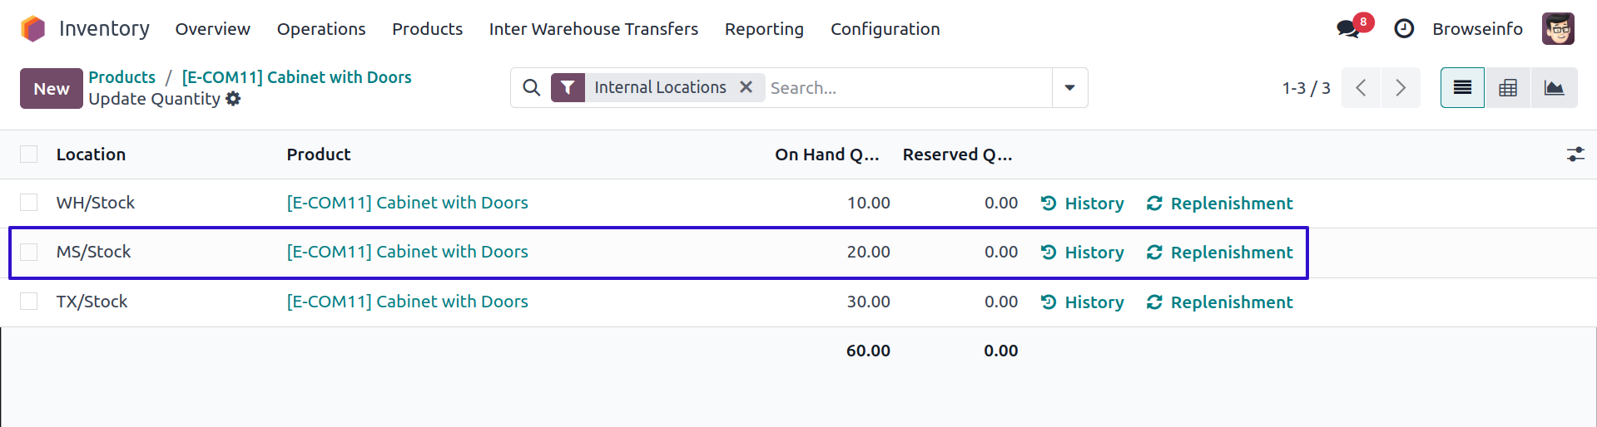1597x427 pixels.
Task: Click into the Search input field
Action: point(907,88)
